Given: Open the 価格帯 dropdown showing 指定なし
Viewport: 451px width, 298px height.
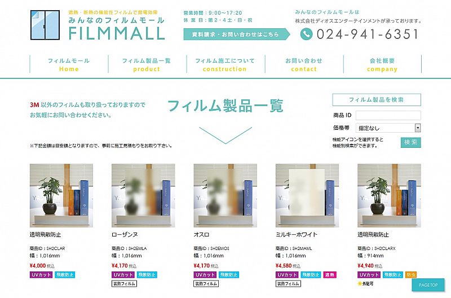Looking at the screenshot, I should pos(388,128).
